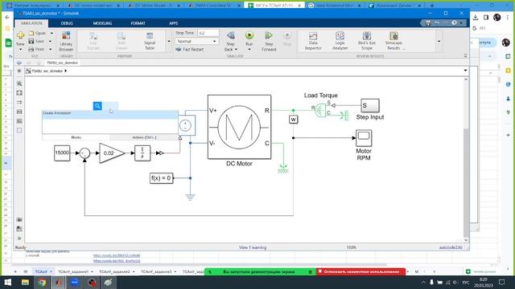The height and width of the screenshot is (289, 515).
Task: Select the controlled voltage source block
Action: [x=187, y=125]
